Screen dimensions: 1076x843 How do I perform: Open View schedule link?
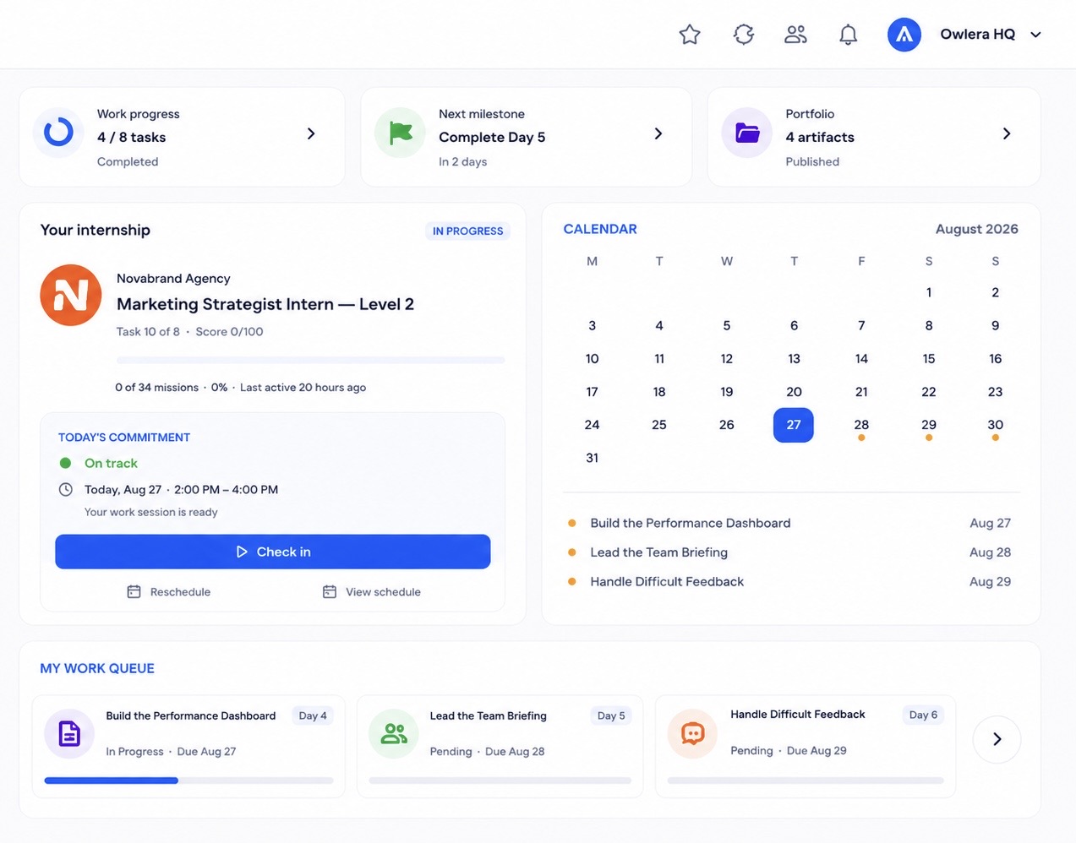pyautogui.click(x=383, y=592)
